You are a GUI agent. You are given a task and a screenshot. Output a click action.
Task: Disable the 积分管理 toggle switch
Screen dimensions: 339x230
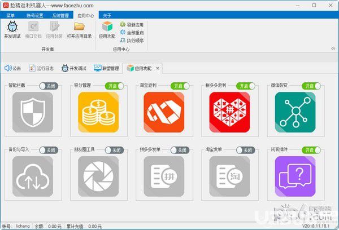(114, 86)
